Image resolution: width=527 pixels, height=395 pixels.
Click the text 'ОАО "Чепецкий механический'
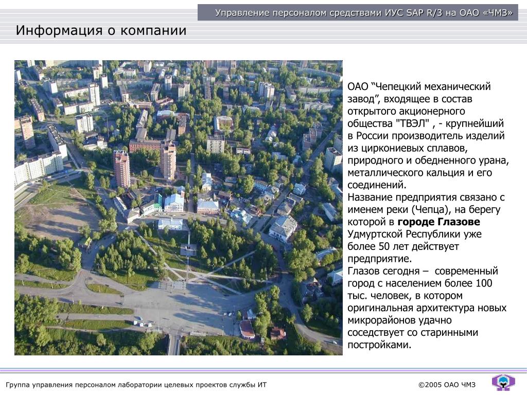(419, 86)
